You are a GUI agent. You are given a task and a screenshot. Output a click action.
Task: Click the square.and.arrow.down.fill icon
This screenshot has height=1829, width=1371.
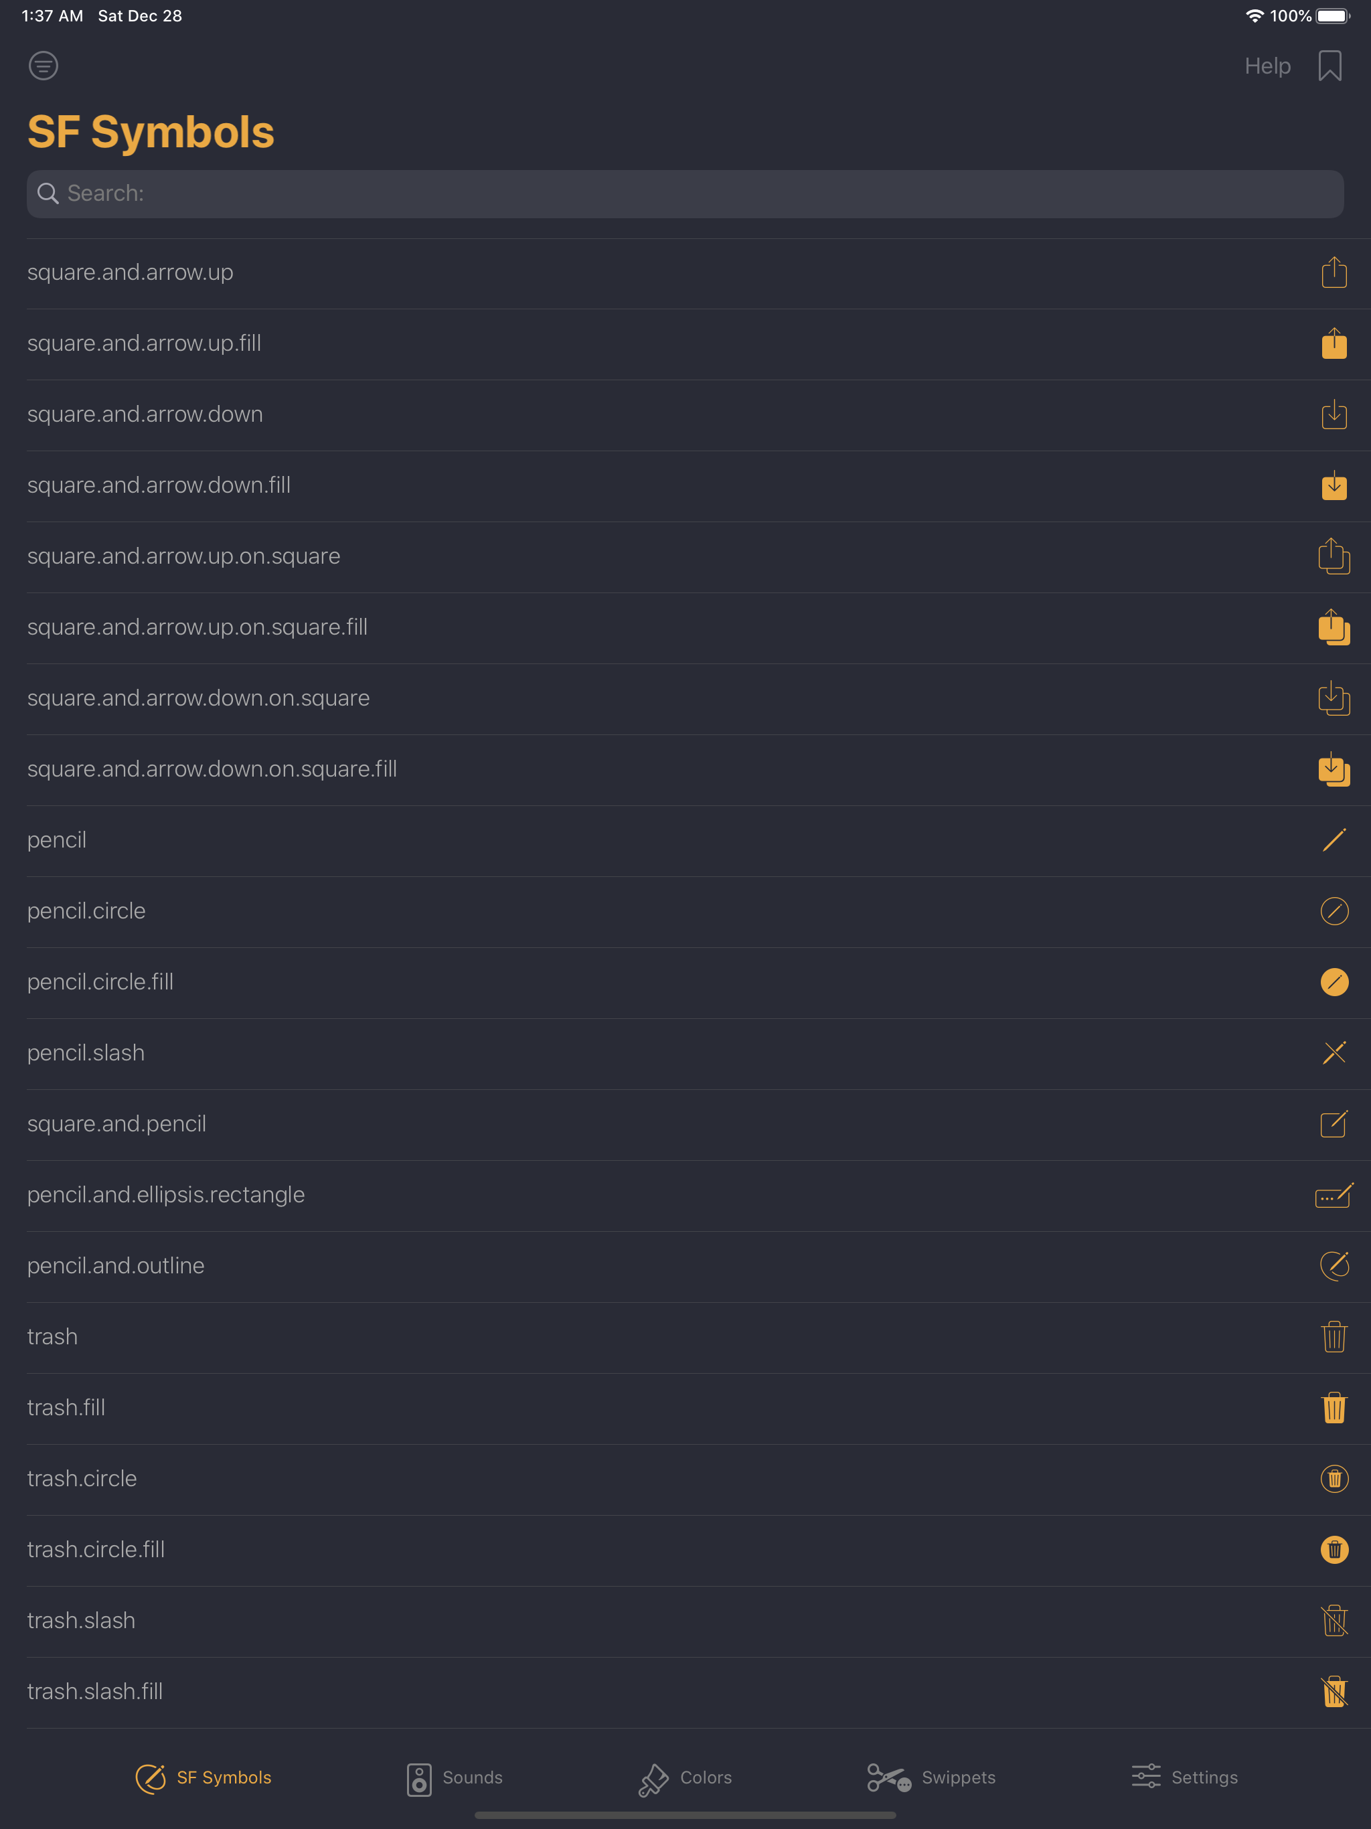click(1334, 486)
